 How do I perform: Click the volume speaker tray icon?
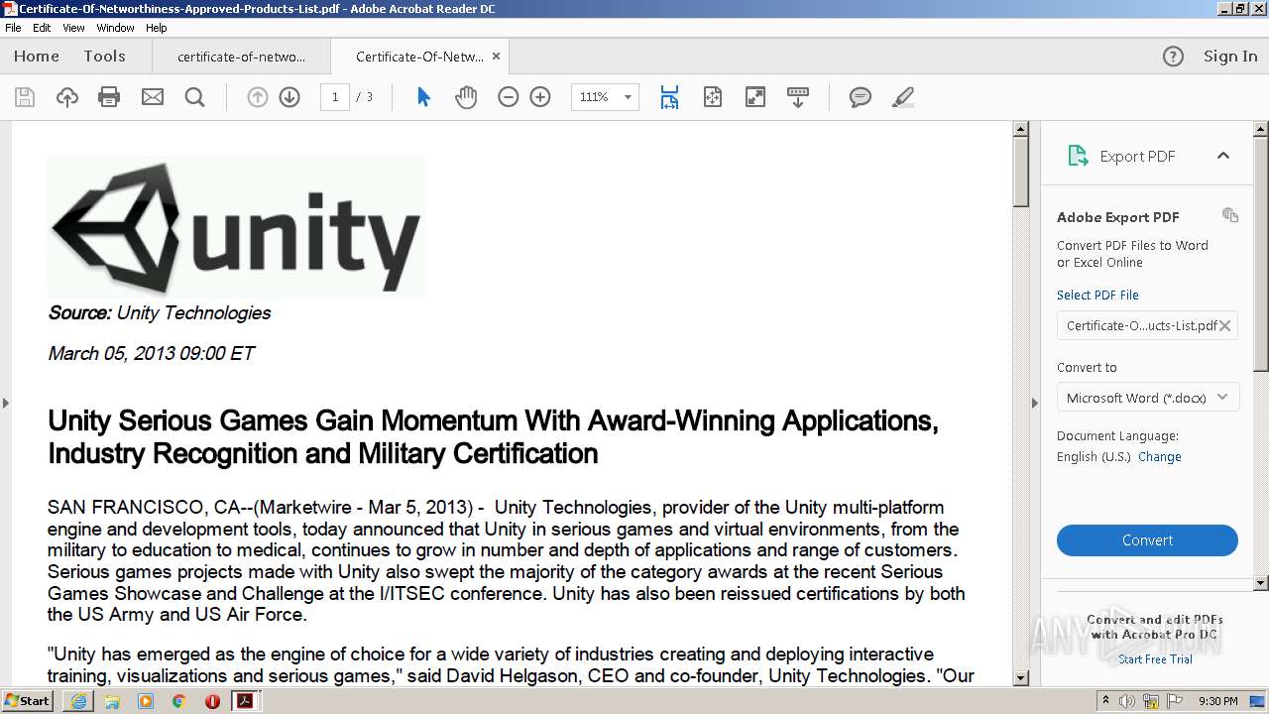pos(1127,701)
